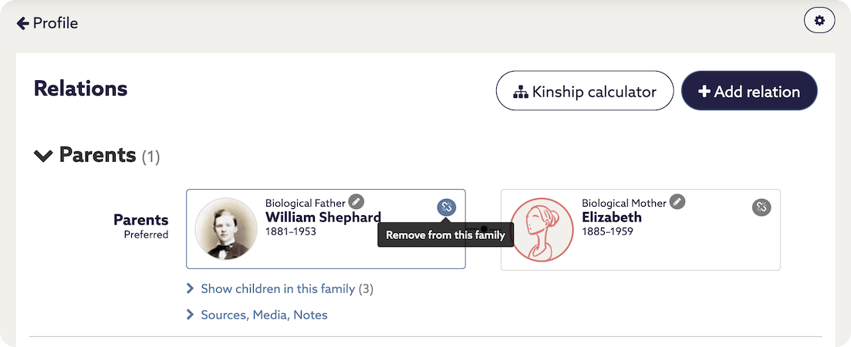Click Elizabeth's avatar illustration
Image resolution: width=851 pixels, height=347 pixels.
(x=542, y=228)
